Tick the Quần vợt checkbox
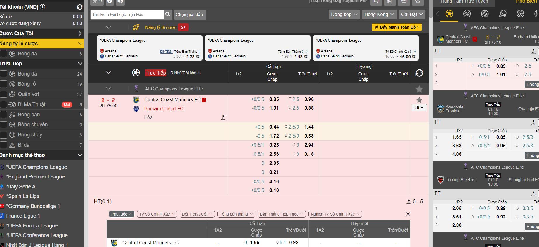The height and width of the screenshot is (247, 539). click(x=4, y=94)
